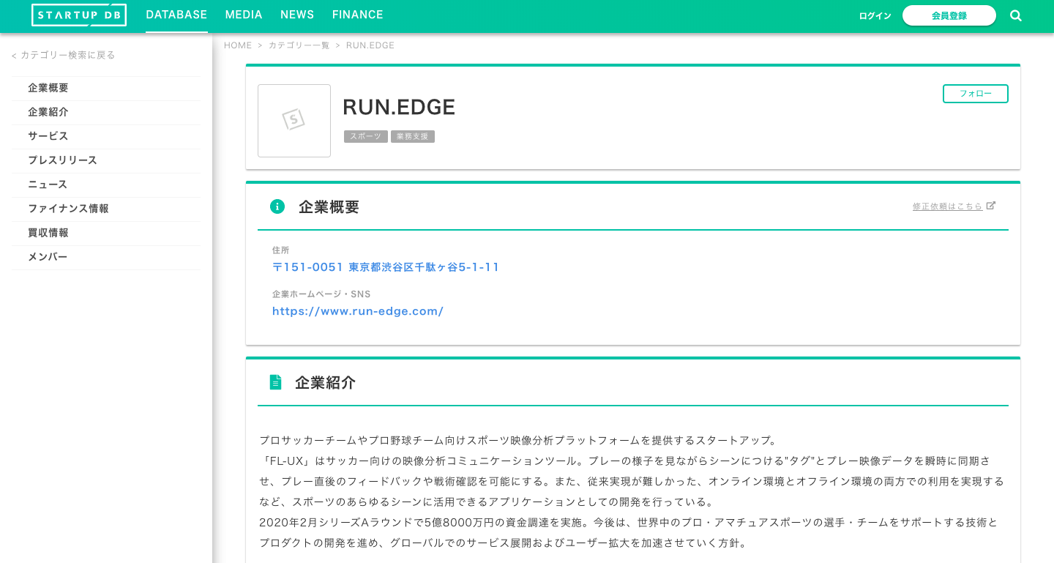Open the search magnifier icon
This screenshot has width=1054, height=563.
[x=1015, y=15]
